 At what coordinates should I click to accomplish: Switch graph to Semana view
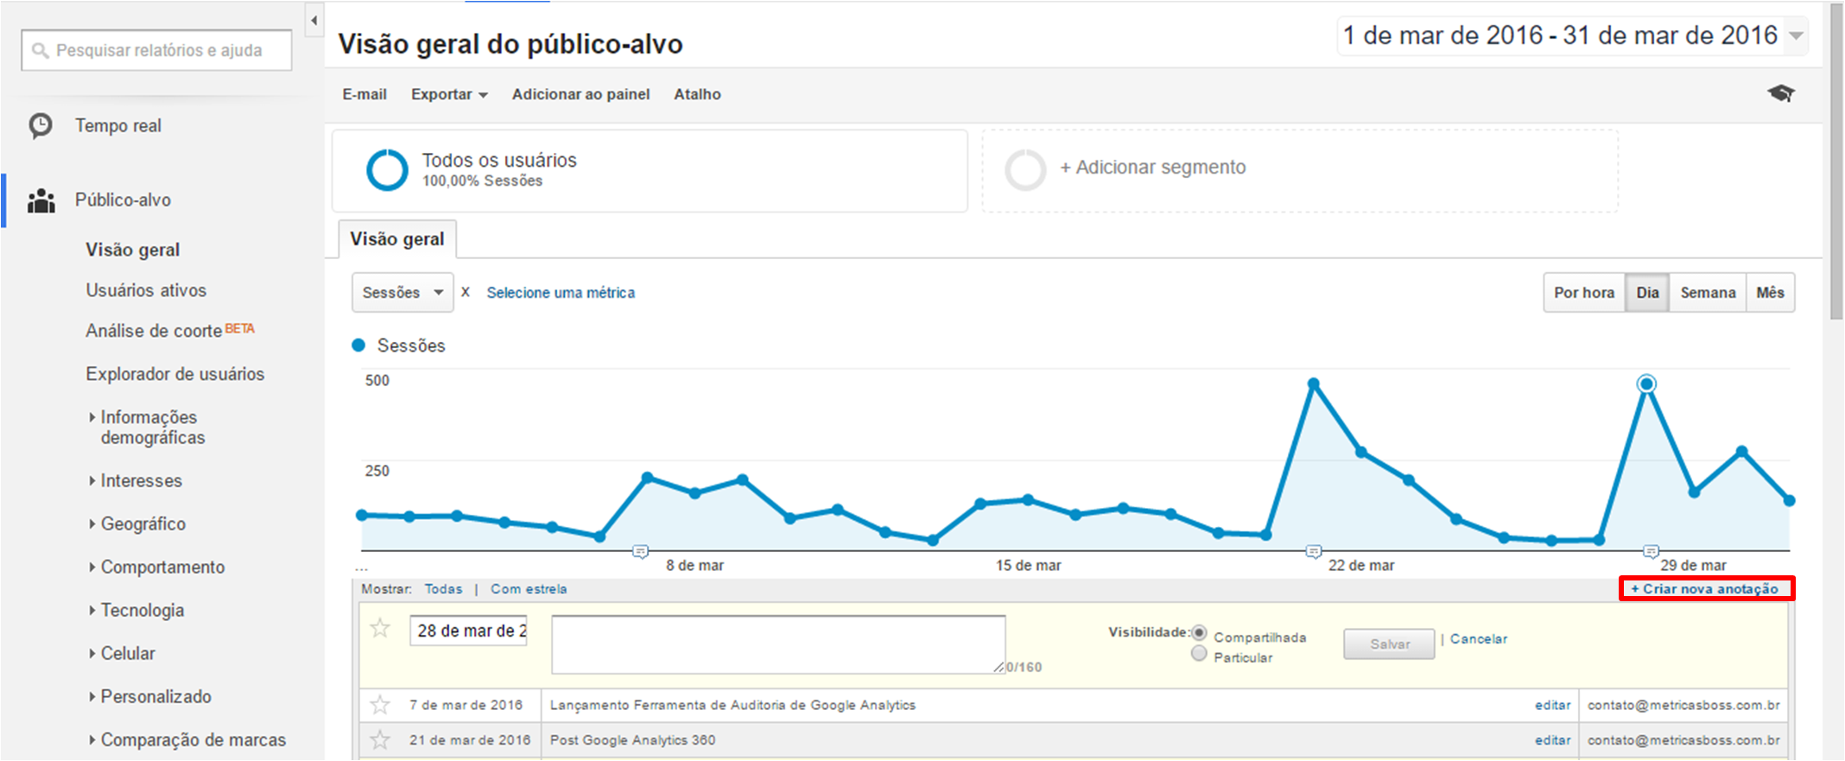1707,293
